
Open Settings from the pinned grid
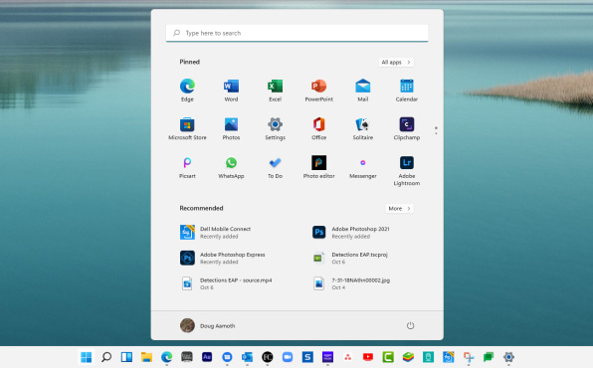pyautogui.click(x=275, y=128)
